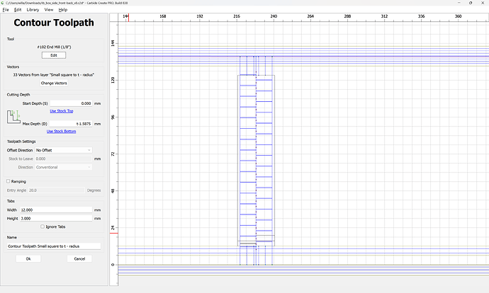Image resolution: width=489 pixels, height=293 pixels.
Task: Open the File menu
Action: point(6,10)
